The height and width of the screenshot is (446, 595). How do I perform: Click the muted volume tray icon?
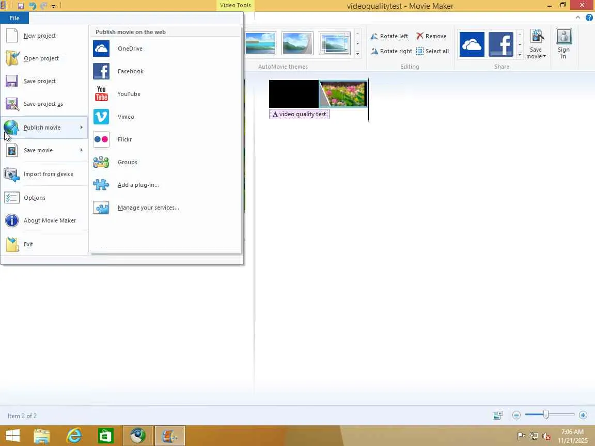(546, 436)
